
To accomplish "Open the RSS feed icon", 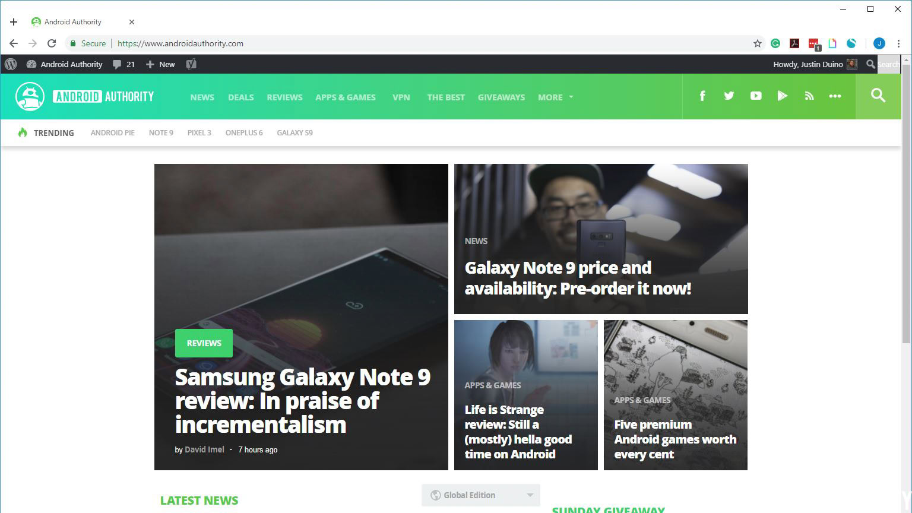I will pyautogui.click(x=809, y=96).
